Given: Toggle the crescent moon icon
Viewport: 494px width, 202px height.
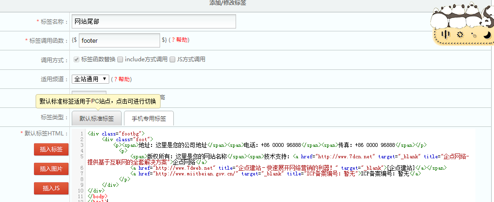Looking at the screenshot, I should 486,34.
